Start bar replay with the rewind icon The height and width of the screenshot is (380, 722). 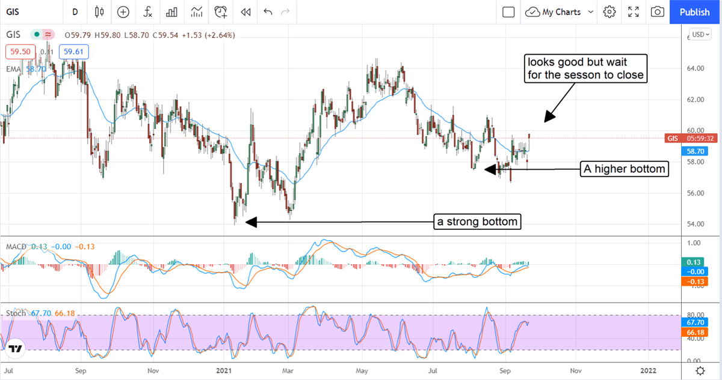[245, 12]
